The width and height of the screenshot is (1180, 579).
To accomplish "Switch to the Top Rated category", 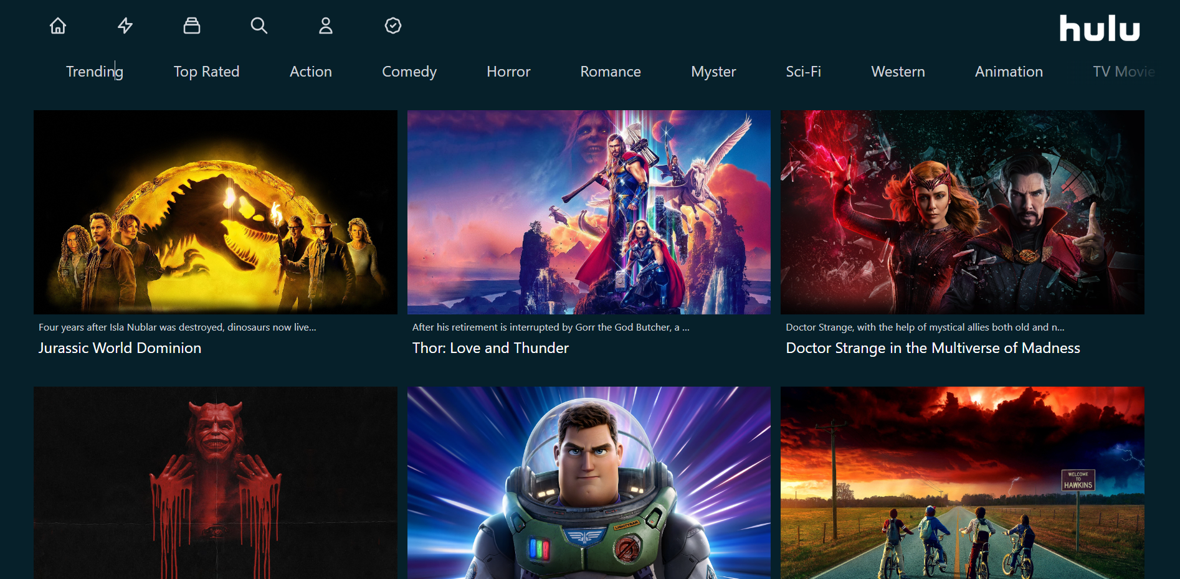I will (206, 72).
